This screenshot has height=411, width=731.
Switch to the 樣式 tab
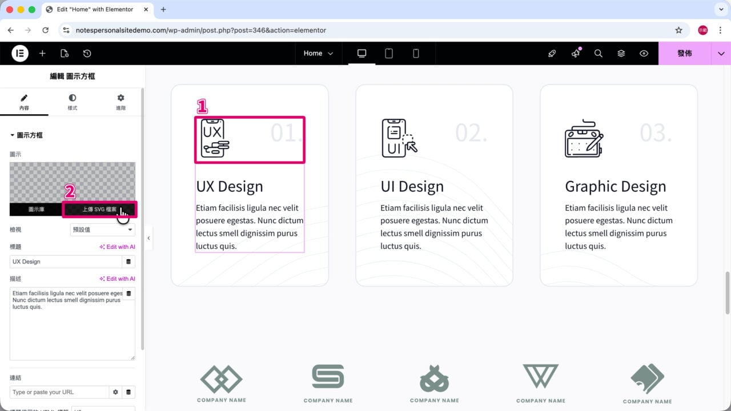pyautogui.click(x=73, y=102)
